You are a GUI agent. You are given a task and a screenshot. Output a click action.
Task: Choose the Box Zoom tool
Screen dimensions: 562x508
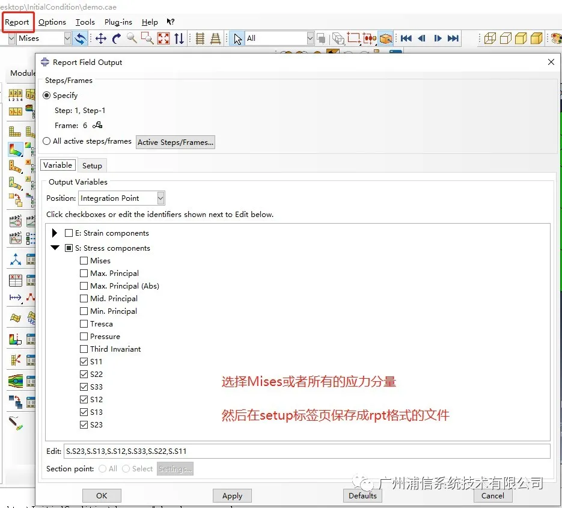point(147,38)
